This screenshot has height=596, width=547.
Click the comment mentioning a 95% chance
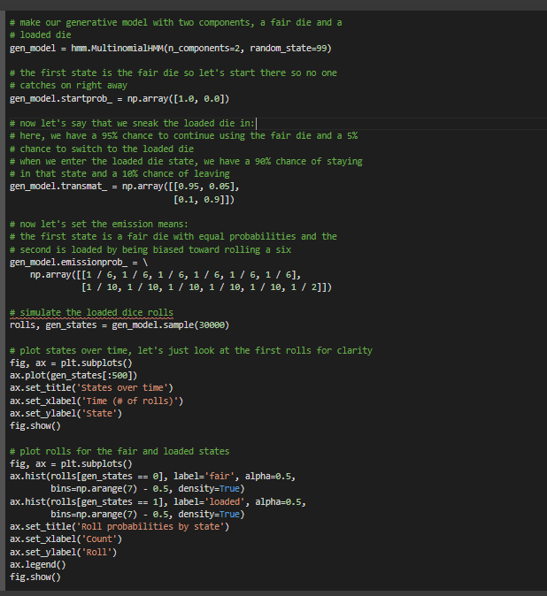(x=183, y=136)
